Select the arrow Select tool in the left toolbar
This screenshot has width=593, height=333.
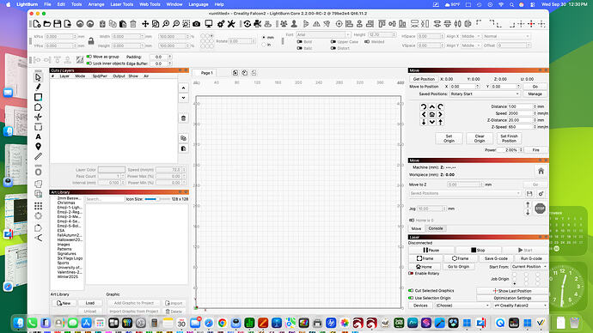tap(38, 77)
